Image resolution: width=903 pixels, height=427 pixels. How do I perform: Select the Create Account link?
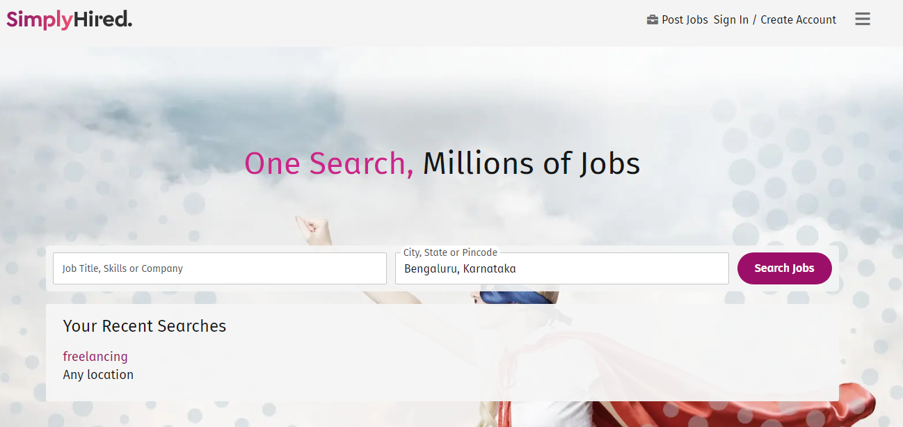pyautogui.click(x=799, y=19)
